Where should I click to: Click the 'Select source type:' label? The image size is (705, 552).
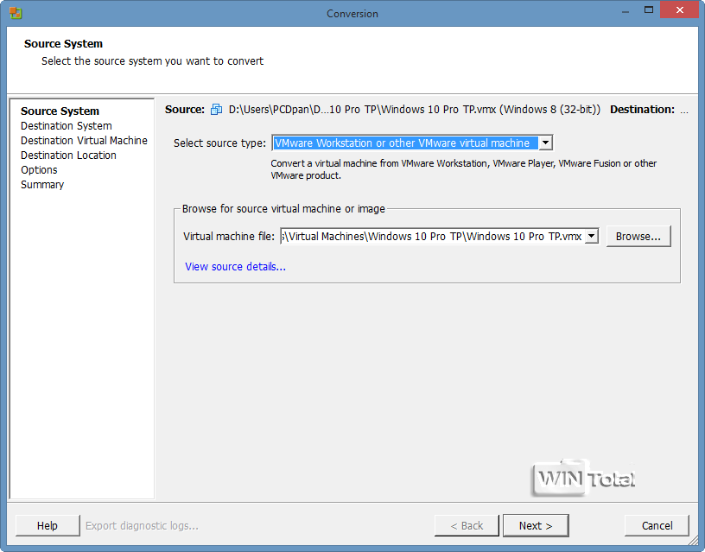tap(219, 143)
